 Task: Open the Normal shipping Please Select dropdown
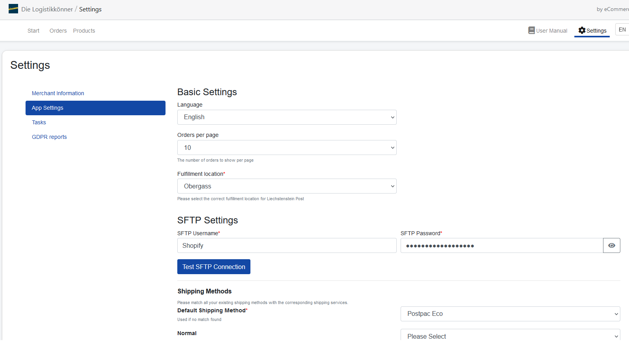click(510, 336)
